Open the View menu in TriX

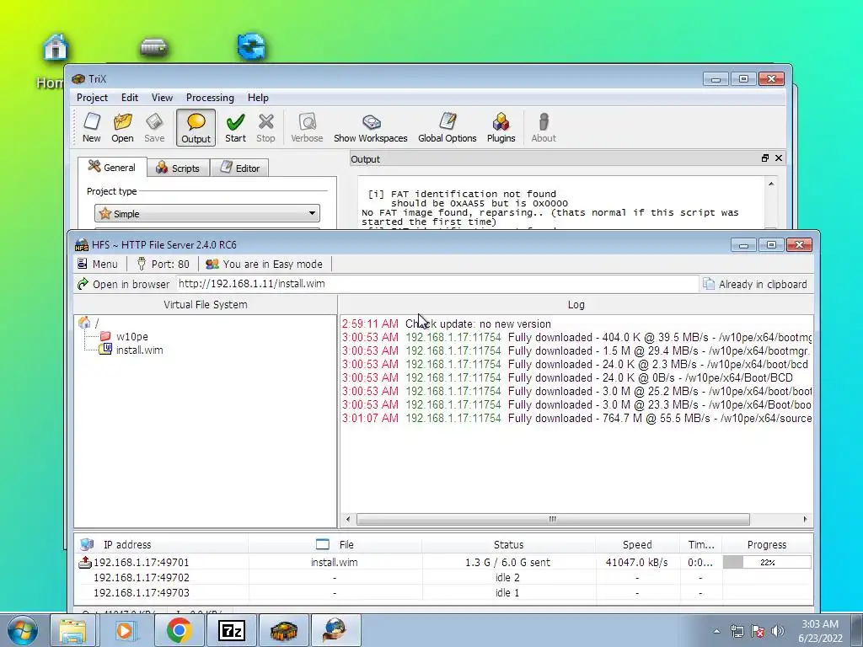[x=162, y=98]
